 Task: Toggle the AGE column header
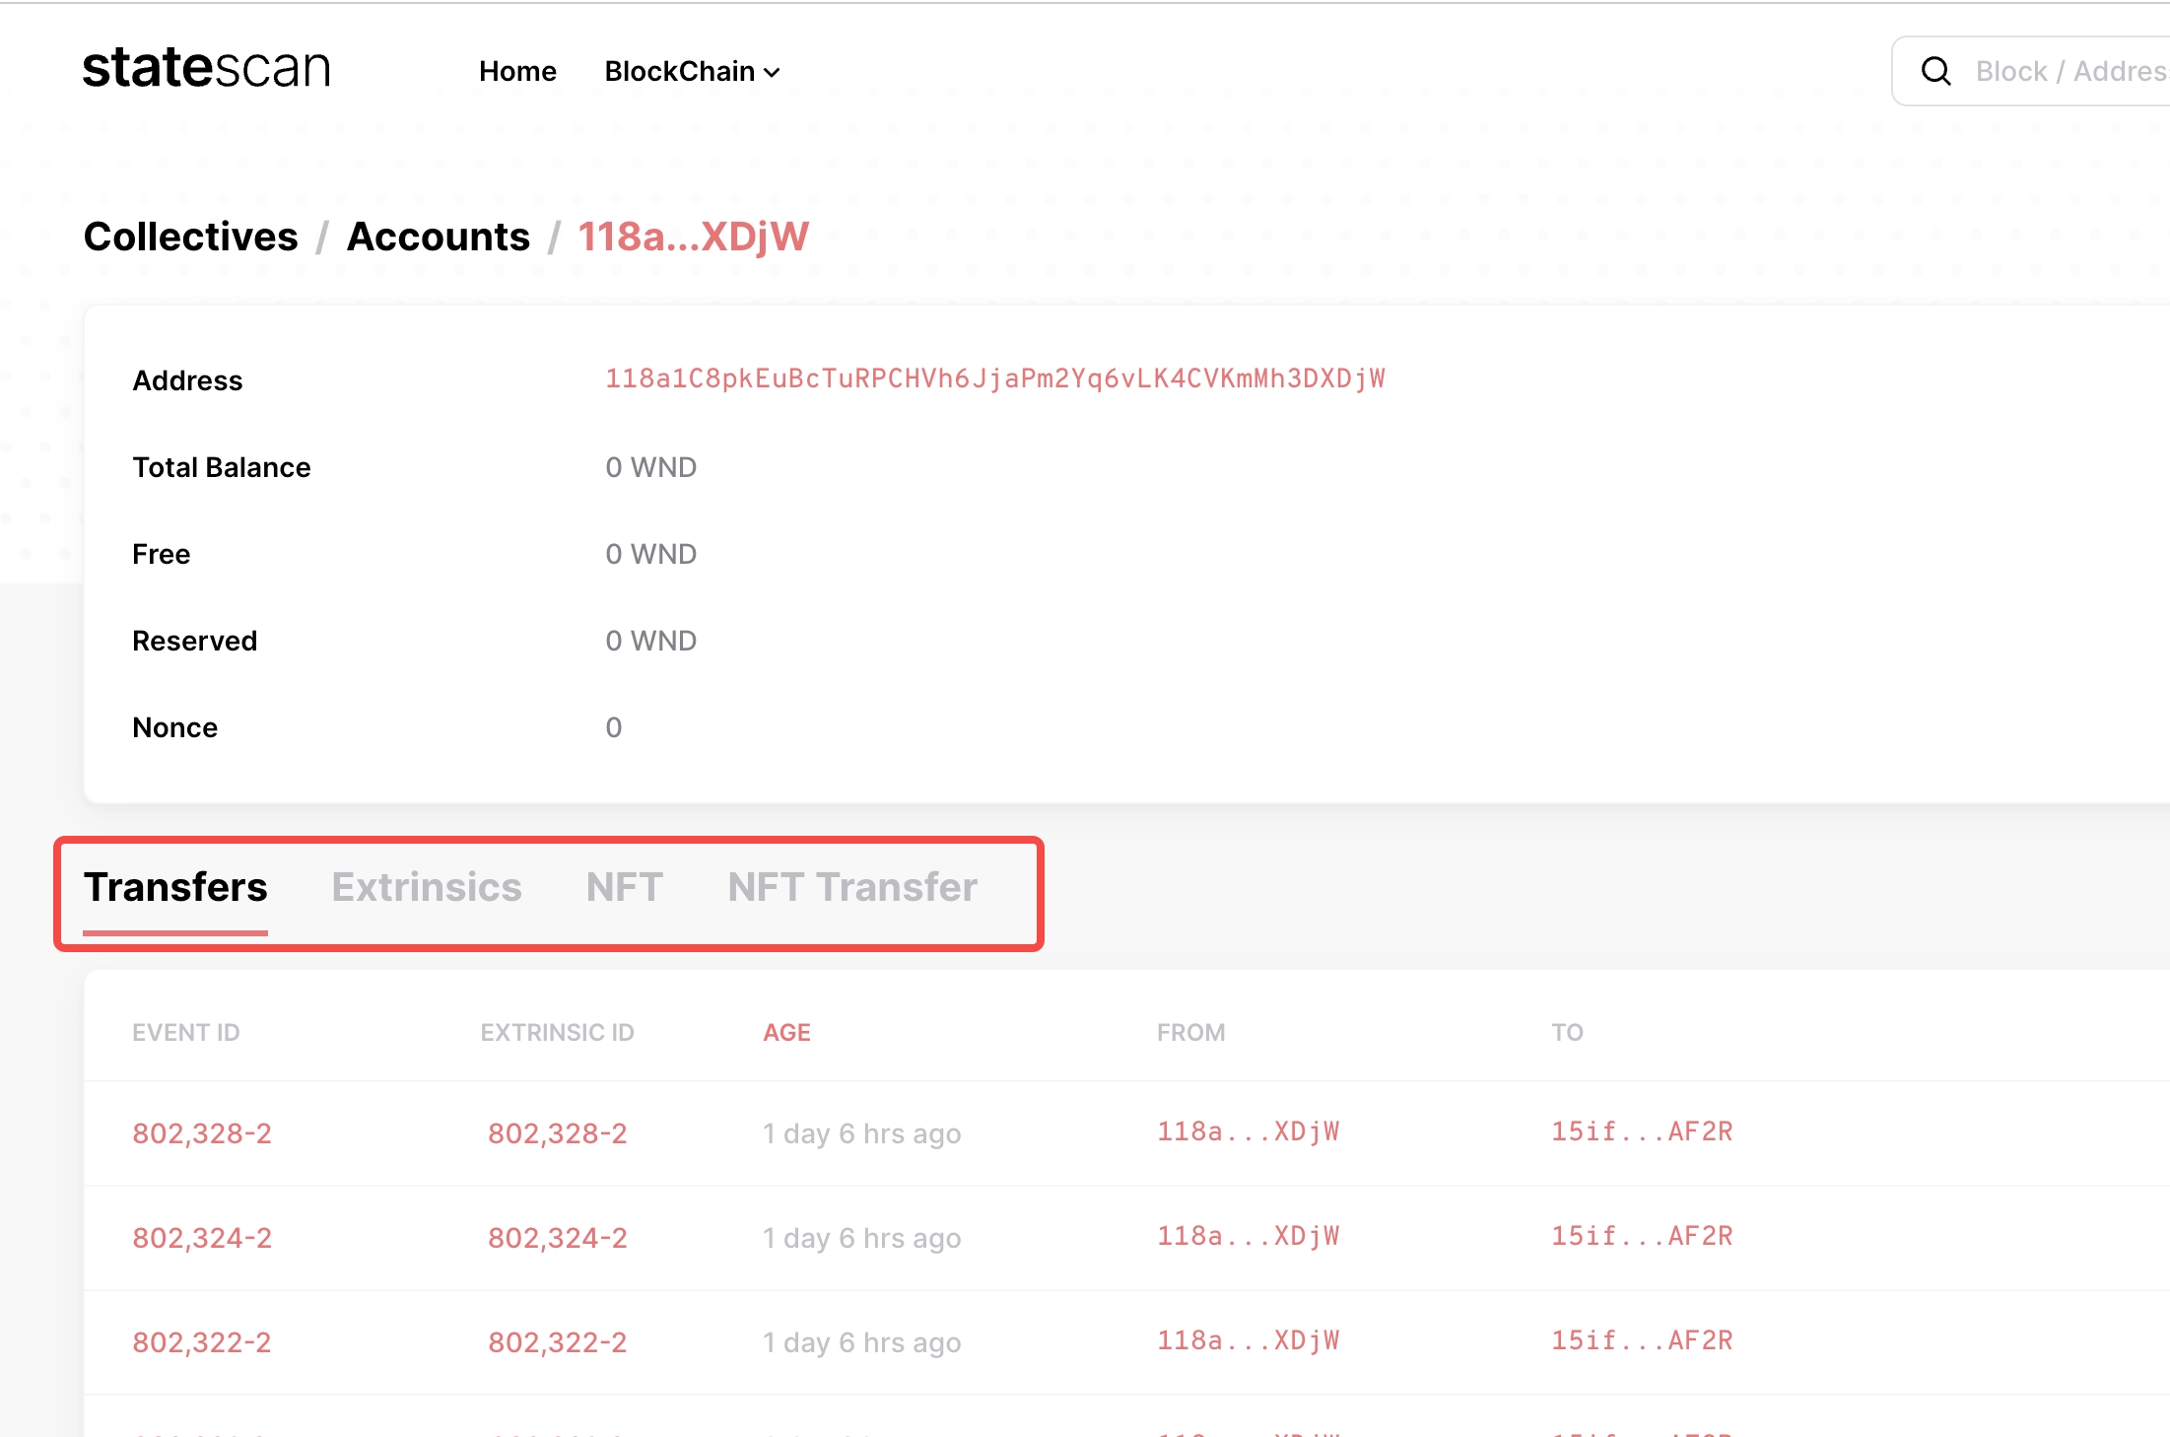point(786,1032)
